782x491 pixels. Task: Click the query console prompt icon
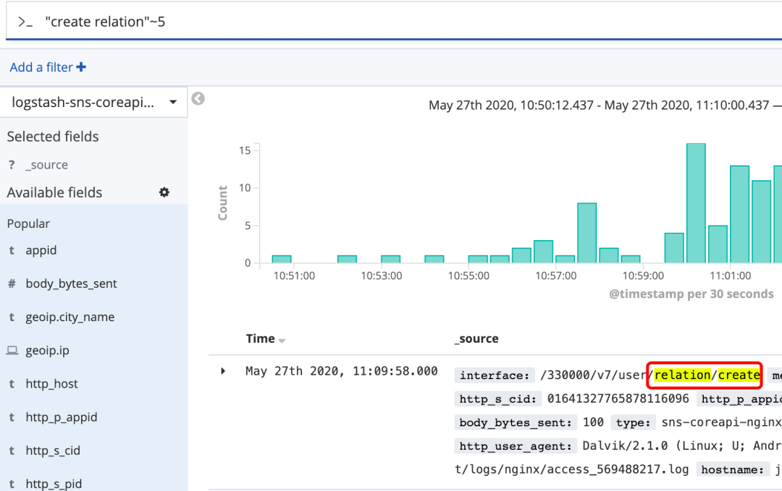tap(25, 22)
